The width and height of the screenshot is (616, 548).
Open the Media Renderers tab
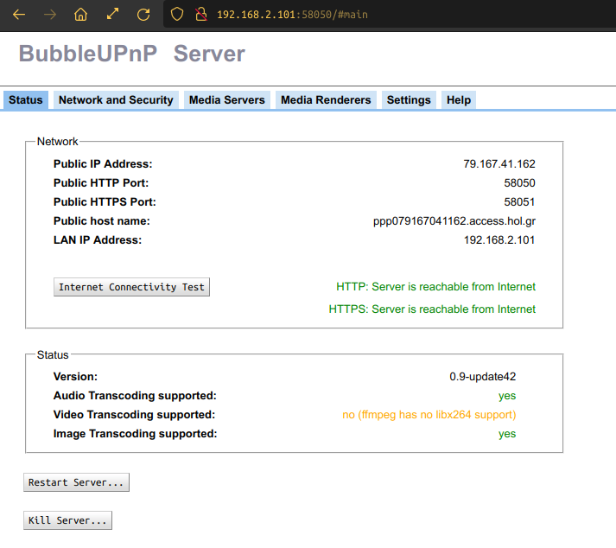[326, 100]
